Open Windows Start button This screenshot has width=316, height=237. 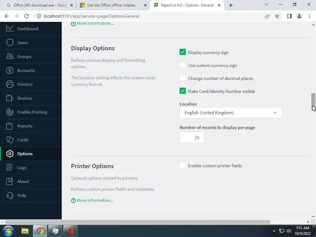click(8, 231)
